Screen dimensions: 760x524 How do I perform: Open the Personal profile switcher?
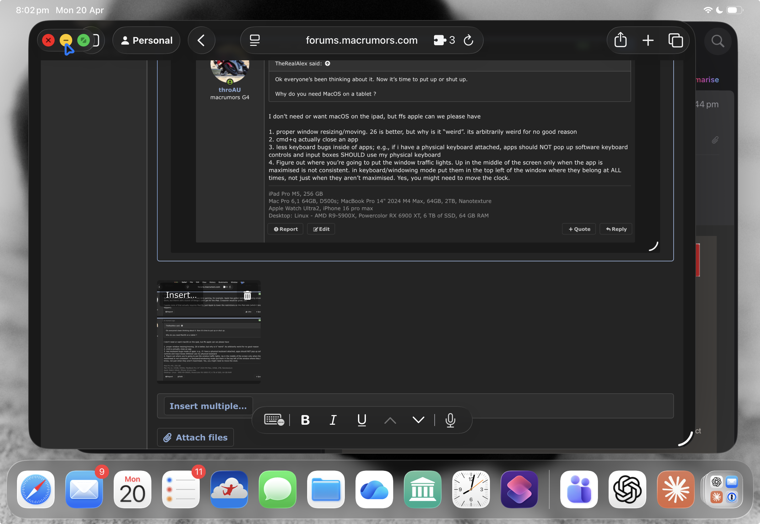pyautogui.click(x=146, y=41)
